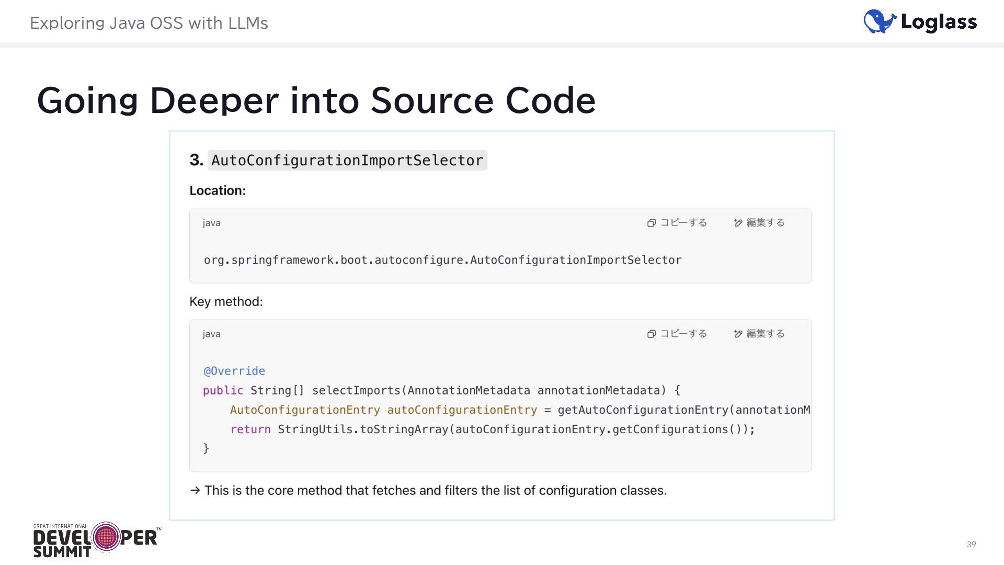Click the AutoConfigurationImportSelector heading code chip
The height and width of the screenshot is (565, 1004).
[x=347, y=160]
